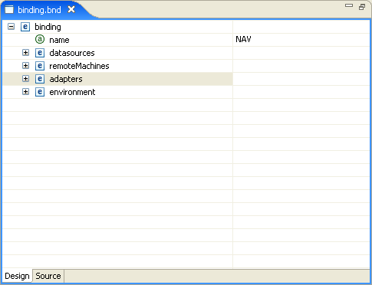Select the adapters label

coord(66,79)
